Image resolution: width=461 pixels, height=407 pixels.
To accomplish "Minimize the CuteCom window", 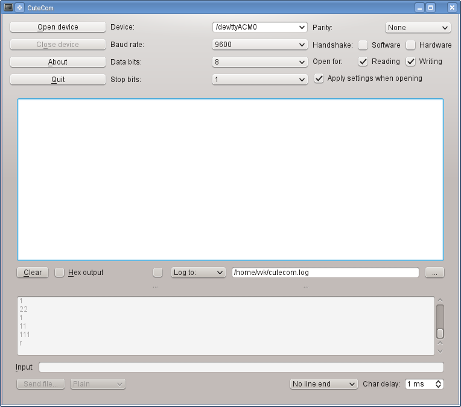I will [419, 8].
